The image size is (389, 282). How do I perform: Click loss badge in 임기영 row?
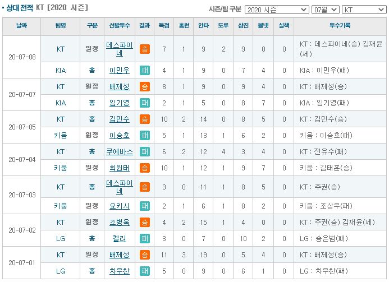click(x=145, y=103)
